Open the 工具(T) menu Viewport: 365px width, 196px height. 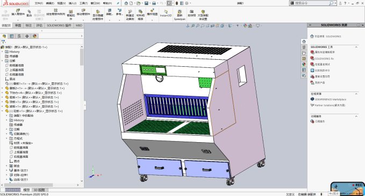click(83, 3)
